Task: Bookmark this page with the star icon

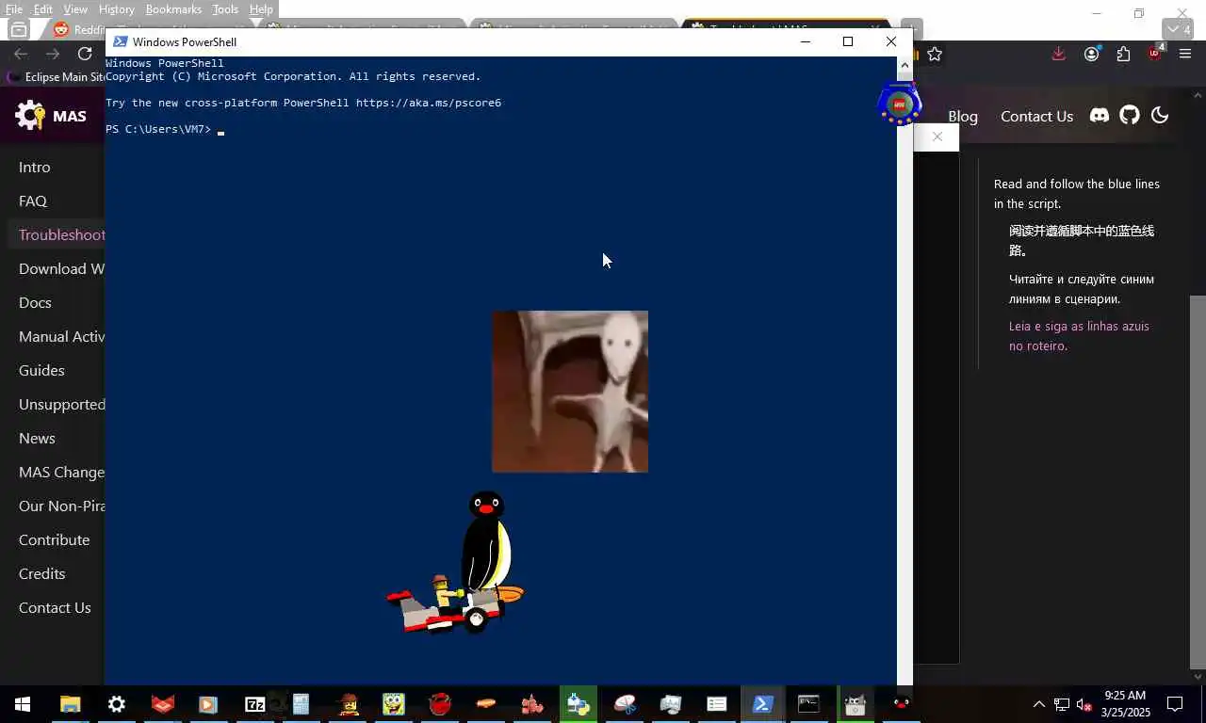Action: (x=935, y=54)
